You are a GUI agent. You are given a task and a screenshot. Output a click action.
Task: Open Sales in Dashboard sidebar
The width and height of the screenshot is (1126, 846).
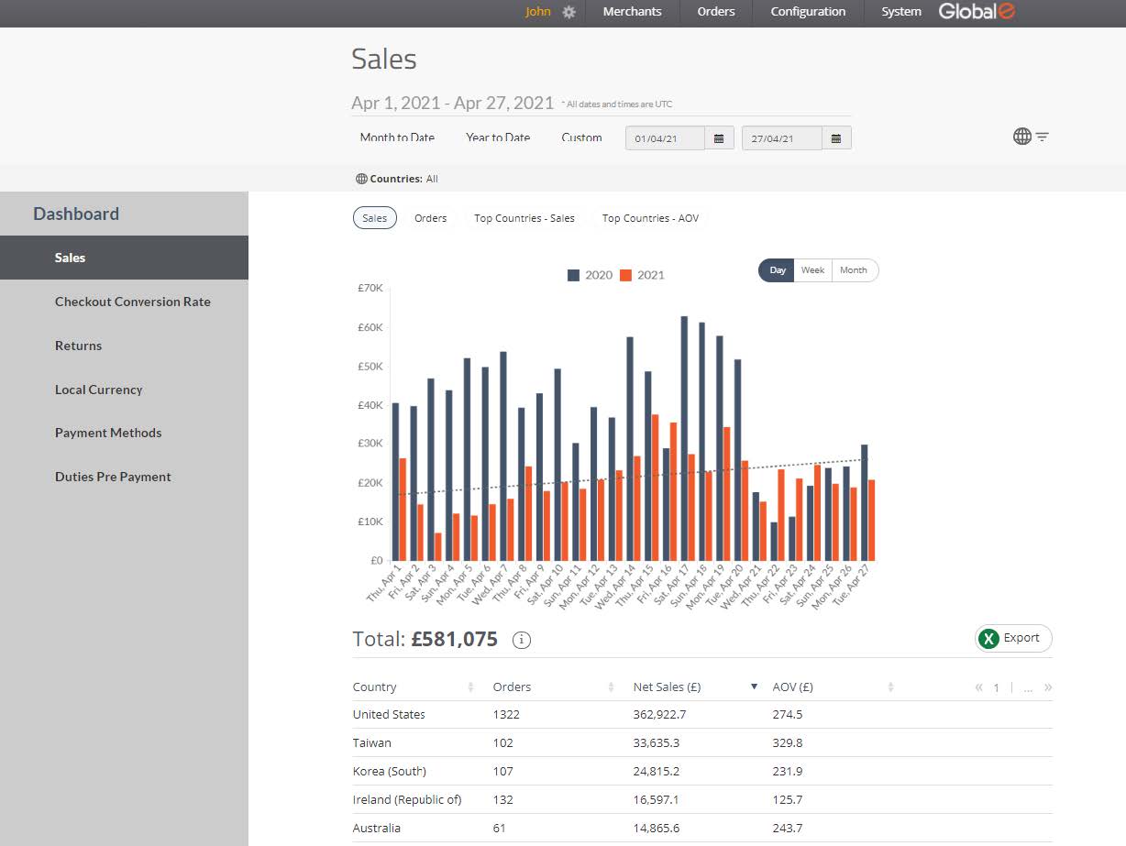[124, 258]
